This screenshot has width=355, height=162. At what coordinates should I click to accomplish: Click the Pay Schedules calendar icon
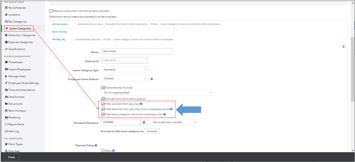pos(6,8)
